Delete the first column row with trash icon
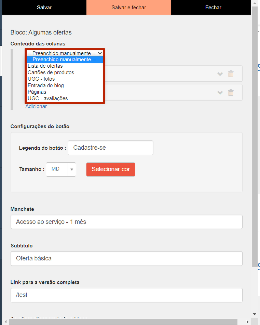 pyautogui.click(x=231, y=74)
